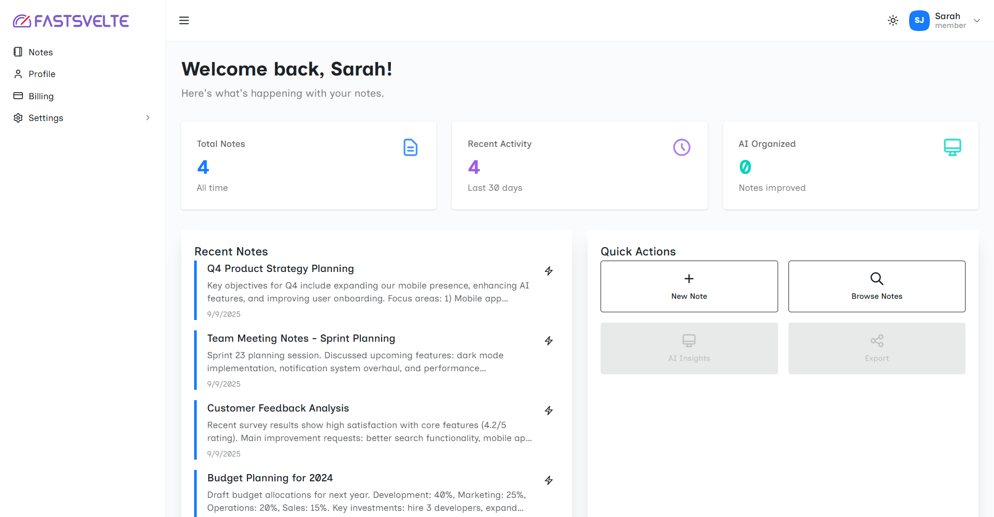The image size is (994, 517).
Task: Go to Profile in the sidebar
Action: click(41, 74)
